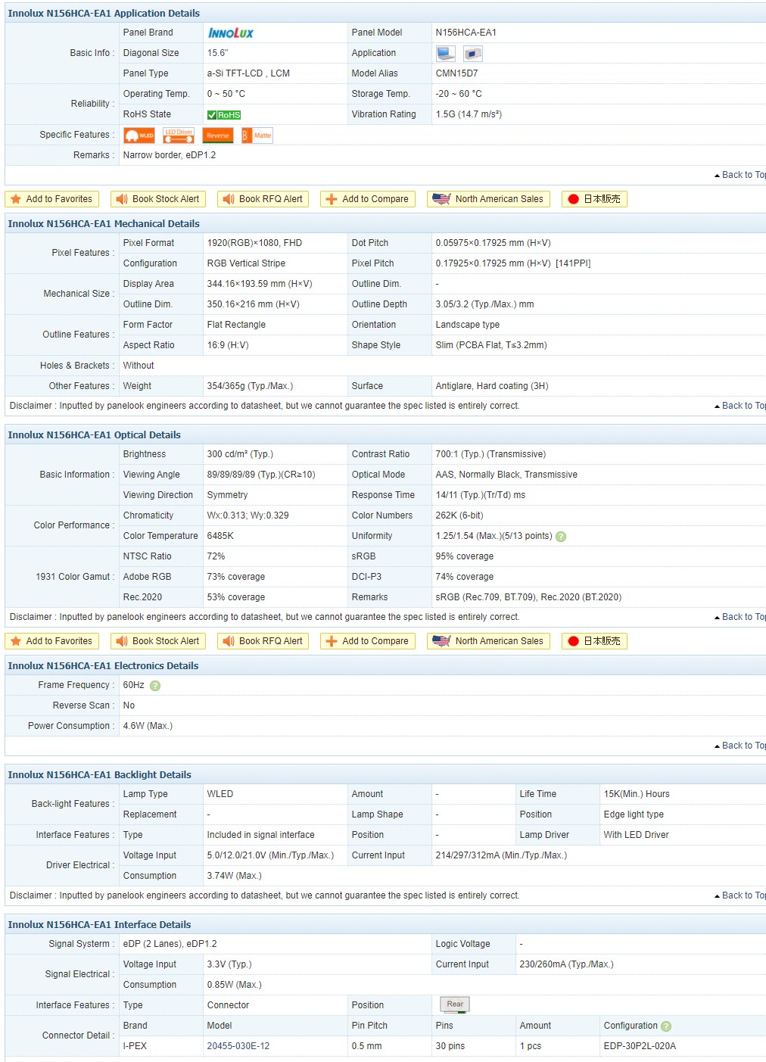
Task: Go Back to Top from Electronics Details
Action: 740,746
